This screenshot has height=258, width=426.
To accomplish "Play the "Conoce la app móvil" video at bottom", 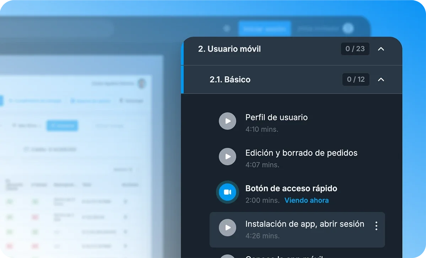I will pos(227,256).
